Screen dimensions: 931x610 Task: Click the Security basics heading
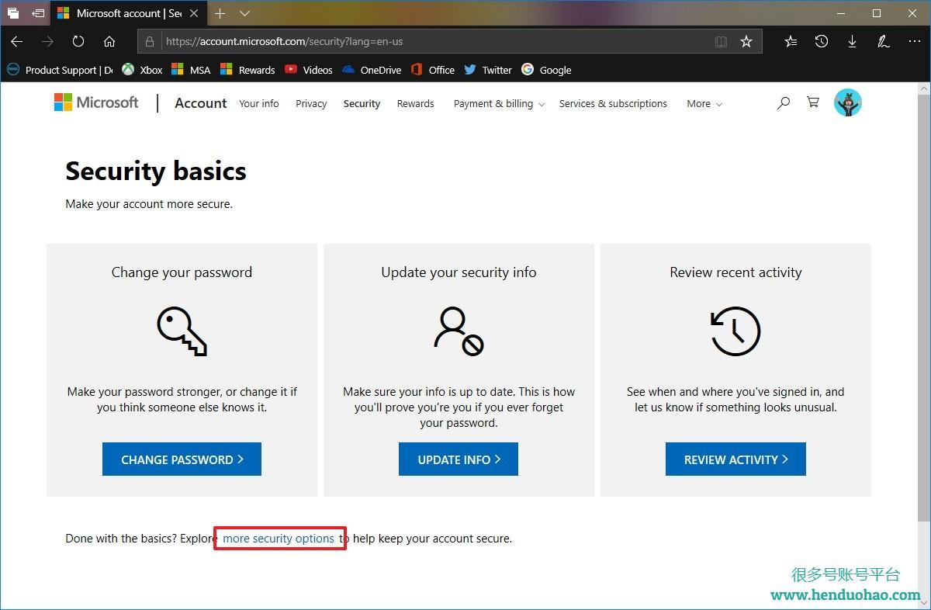156,171
